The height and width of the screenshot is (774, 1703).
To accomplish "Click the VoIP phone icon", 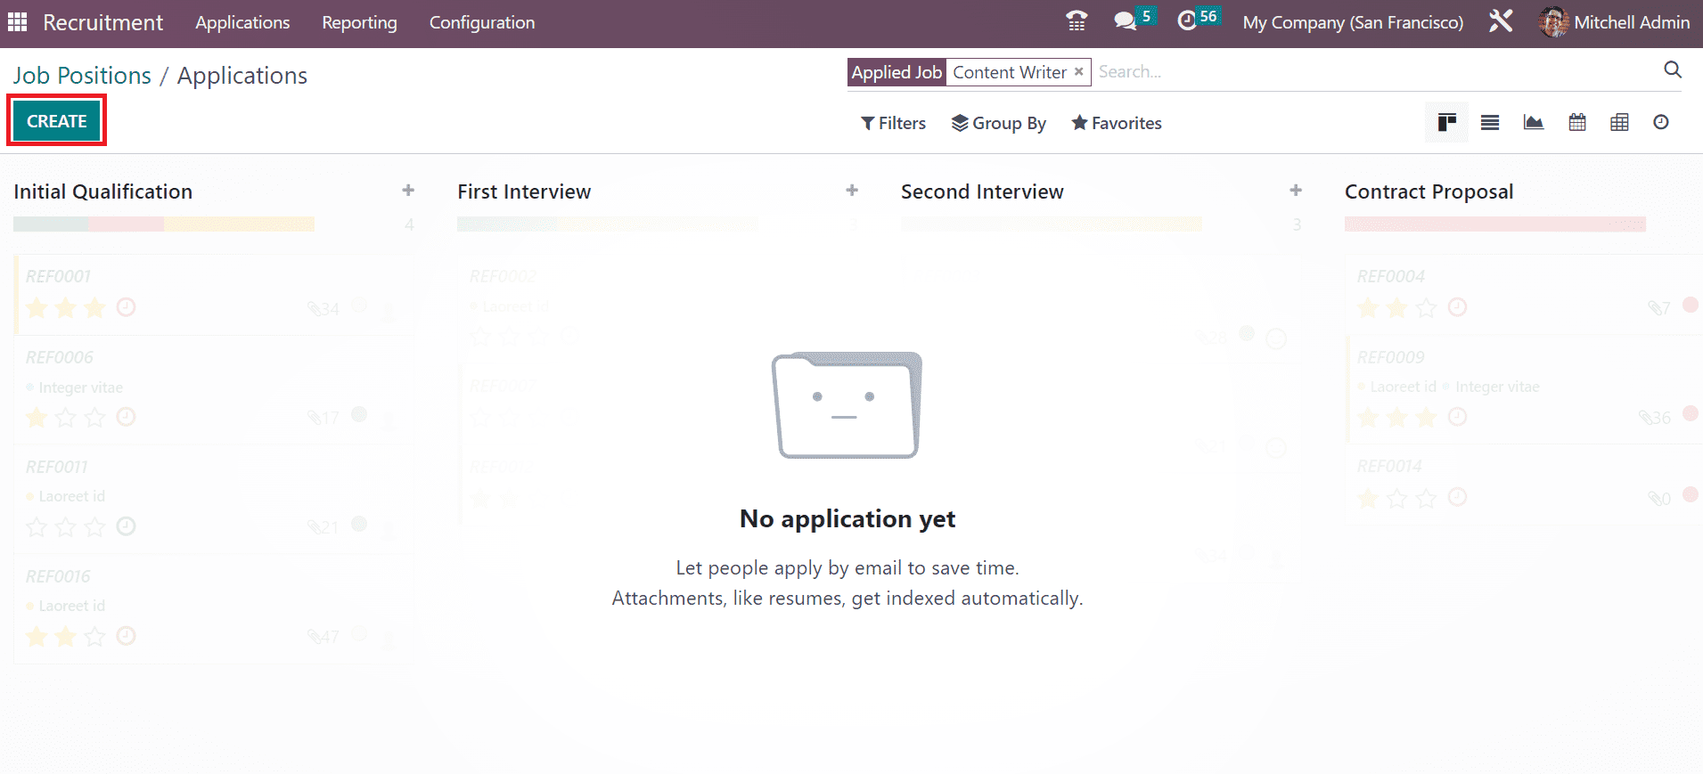I will 1077,21.
